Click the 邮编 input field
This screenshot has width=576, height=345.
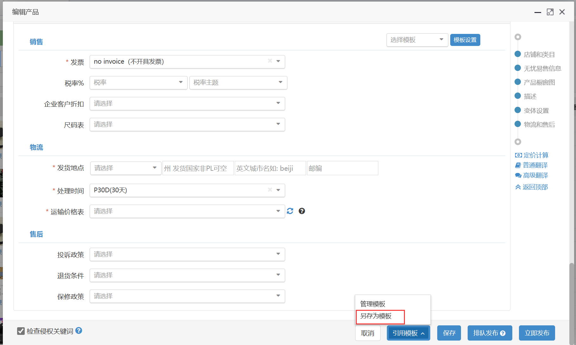(x=342, y=168)
